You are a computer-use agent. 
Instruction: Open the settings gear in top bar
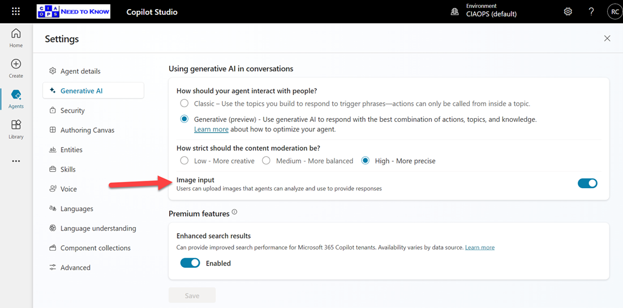568,12
